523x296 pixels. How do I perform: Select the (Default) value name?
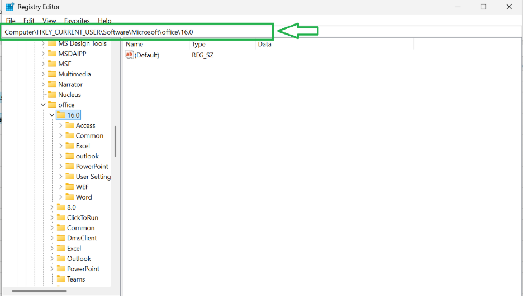147,55
